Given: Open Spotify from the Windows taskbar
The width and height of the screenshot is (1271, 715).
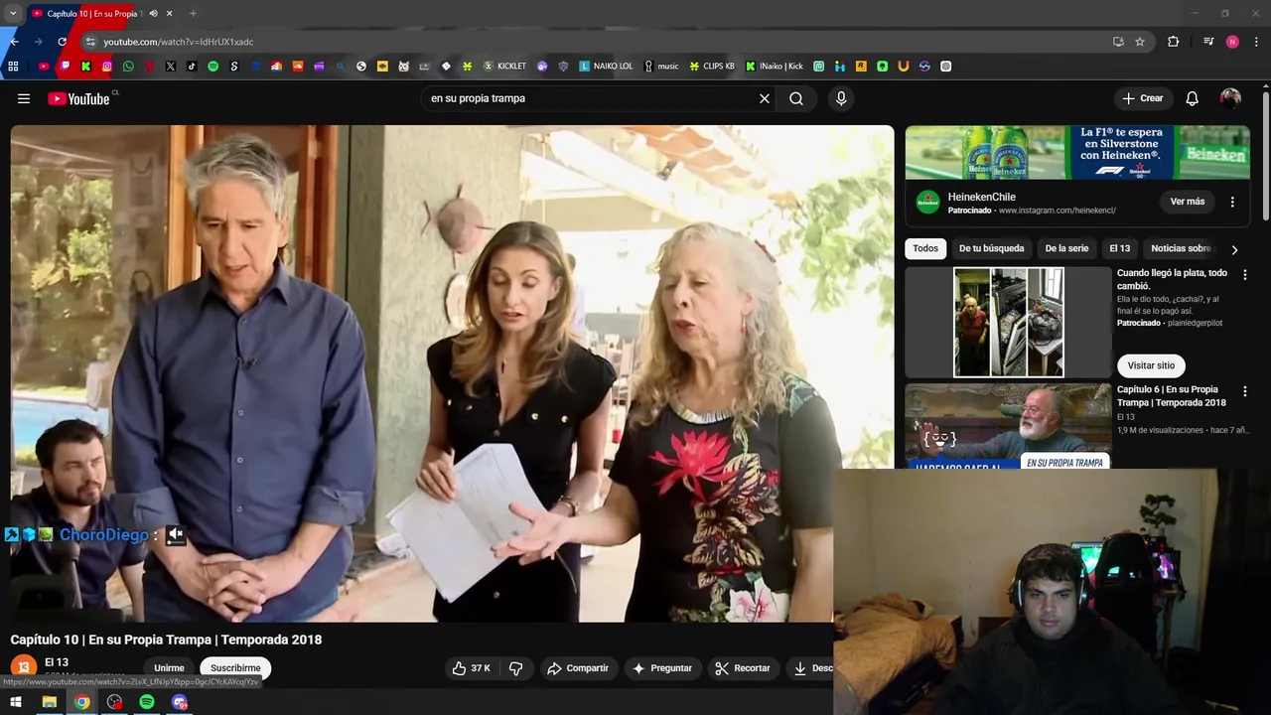Looking at the screenshot, I should coord(147,702).
